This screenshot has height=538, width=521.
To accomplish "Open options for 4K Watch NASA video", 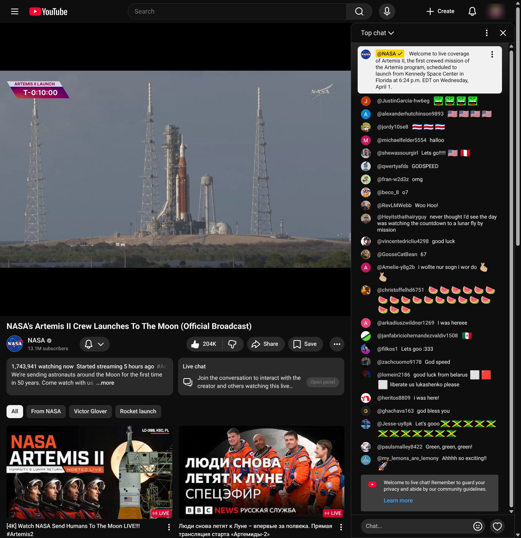I will click(169, 527).
